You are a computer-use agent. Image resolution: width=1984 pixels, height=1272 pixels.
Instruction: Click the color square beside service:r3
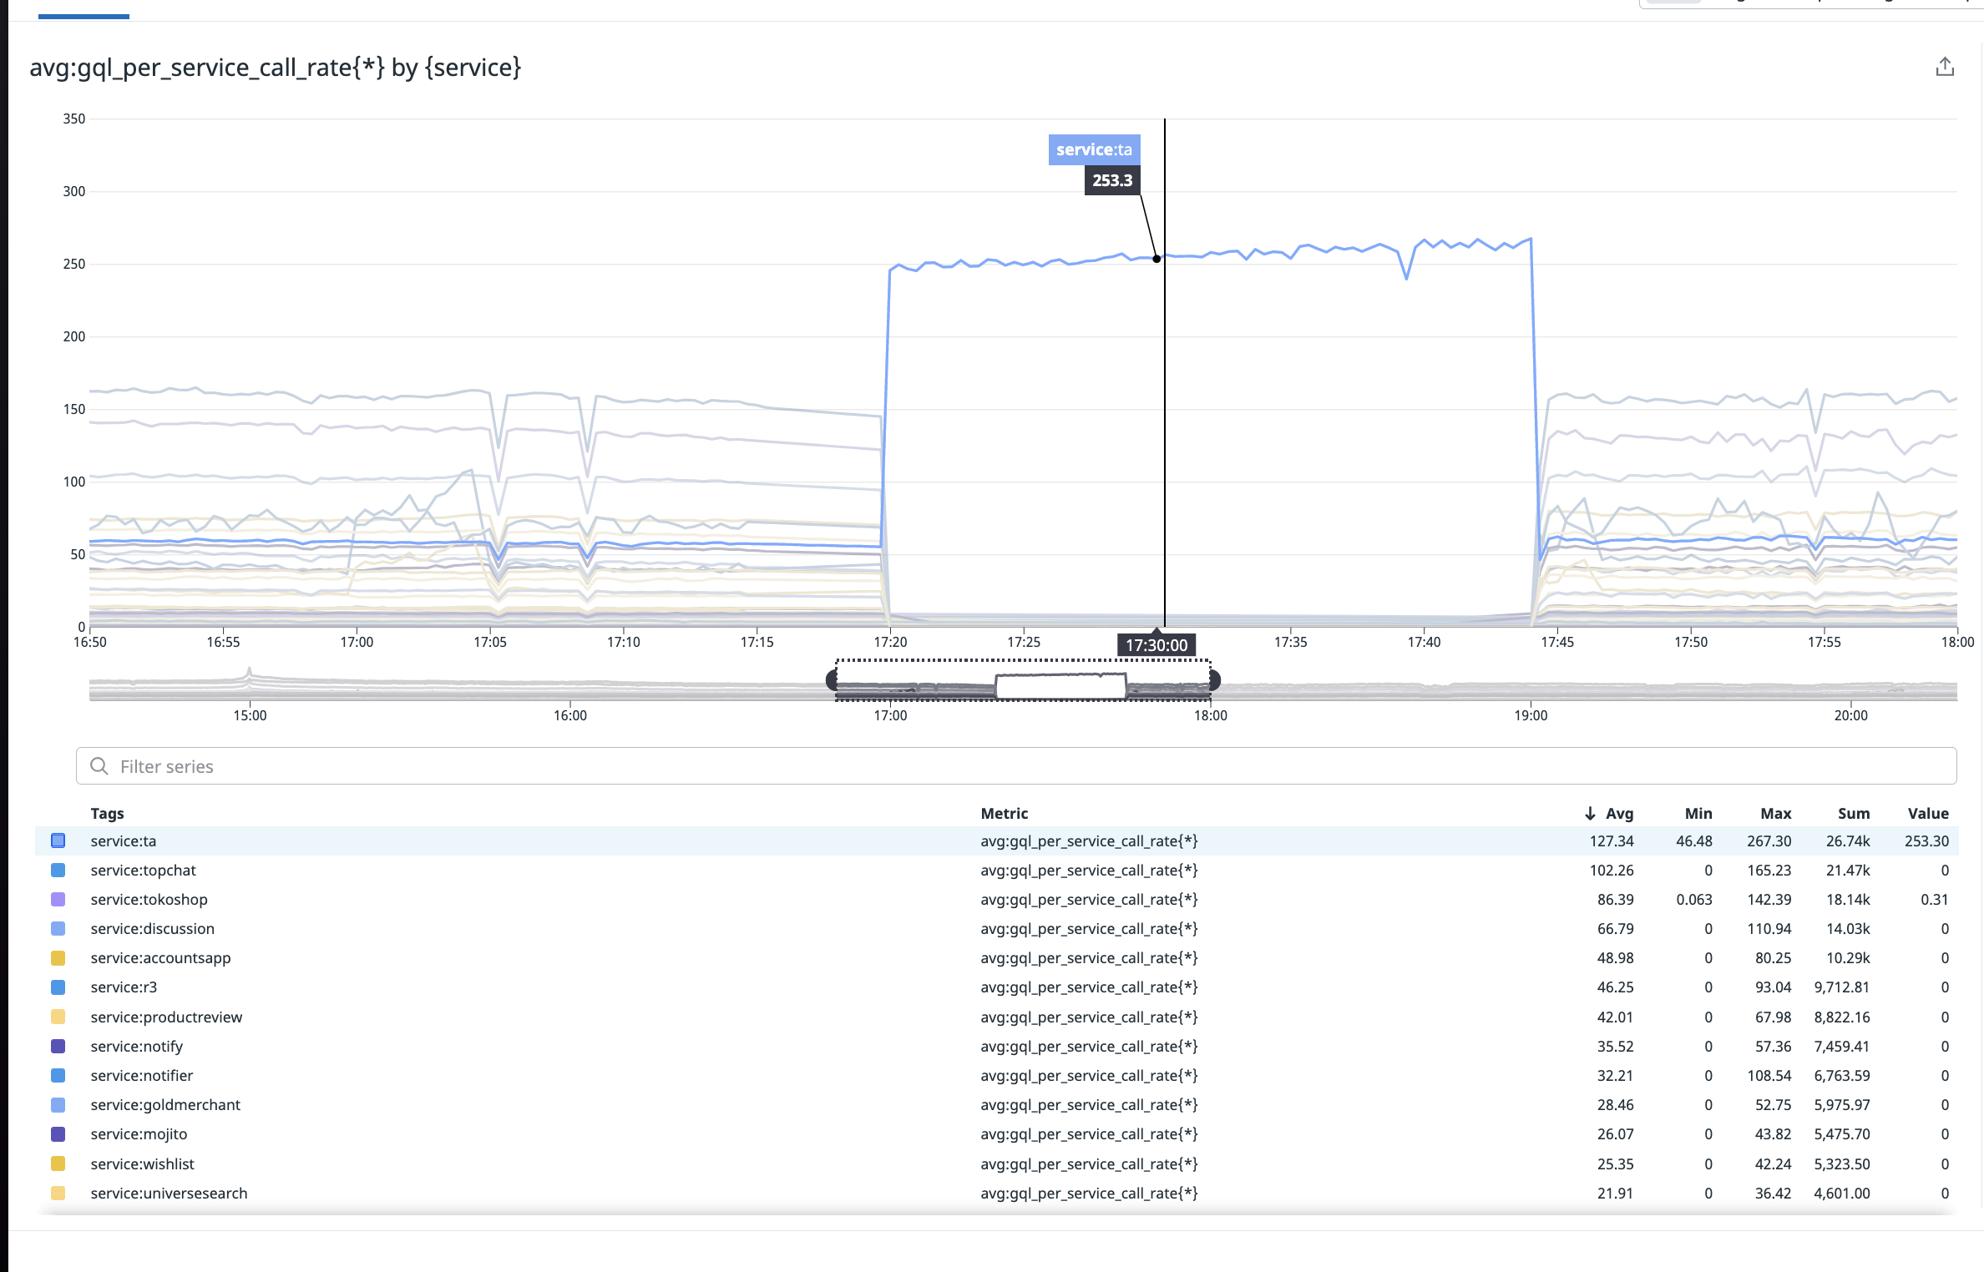[58, 987]
